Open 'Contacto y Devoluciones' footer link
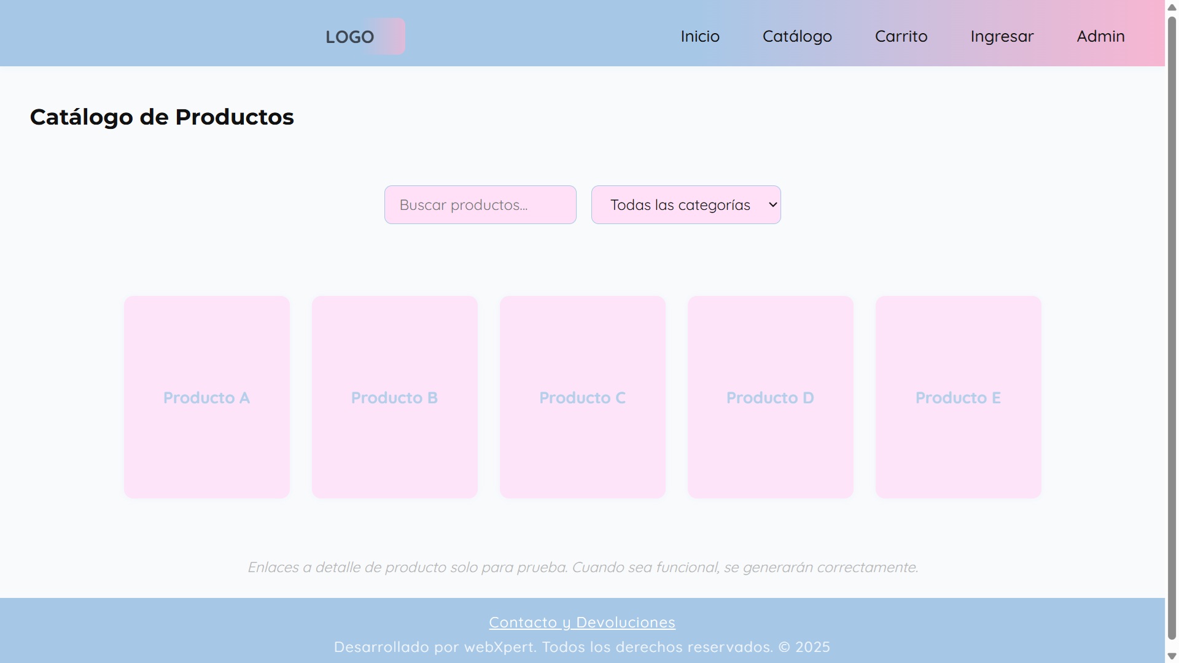 pos(582,622)
